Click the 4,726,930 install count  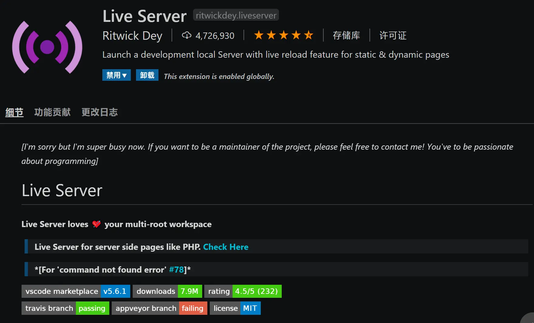215,36
